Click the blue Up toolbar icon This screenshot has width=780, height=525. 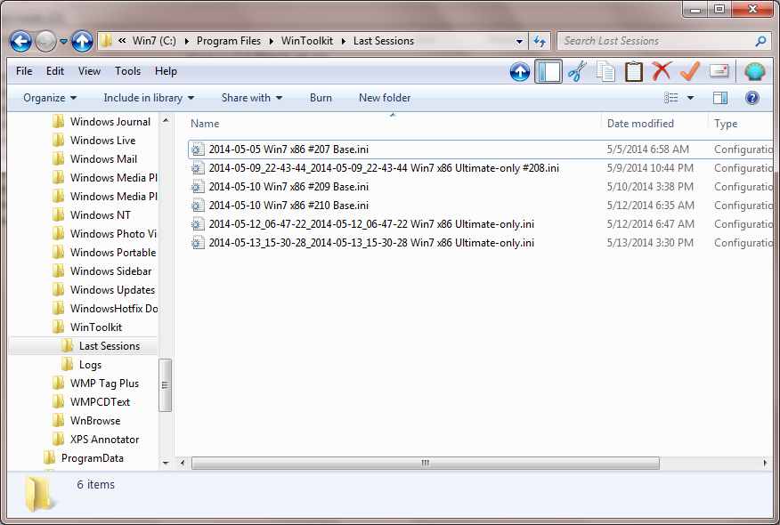coord(520,72)
